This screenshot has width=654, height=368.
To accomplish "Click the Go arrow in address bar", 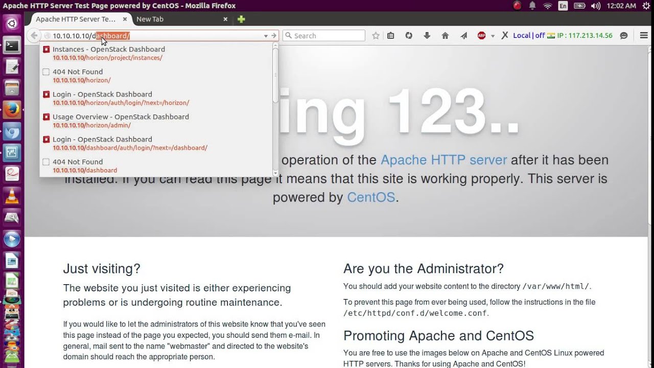I will [x=274, y=36].
